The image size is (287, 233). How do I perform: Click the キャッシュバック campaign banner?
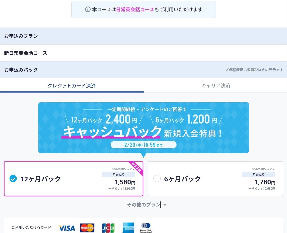(144, 128)
